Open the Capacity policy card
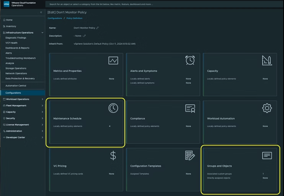The width and height of the screenshot is (284, 196). (x=240, y=75)
